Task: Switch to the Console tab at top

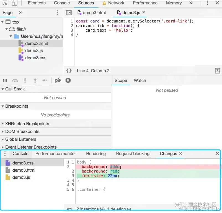Action: pyautogui.click(x=62, y=3)
